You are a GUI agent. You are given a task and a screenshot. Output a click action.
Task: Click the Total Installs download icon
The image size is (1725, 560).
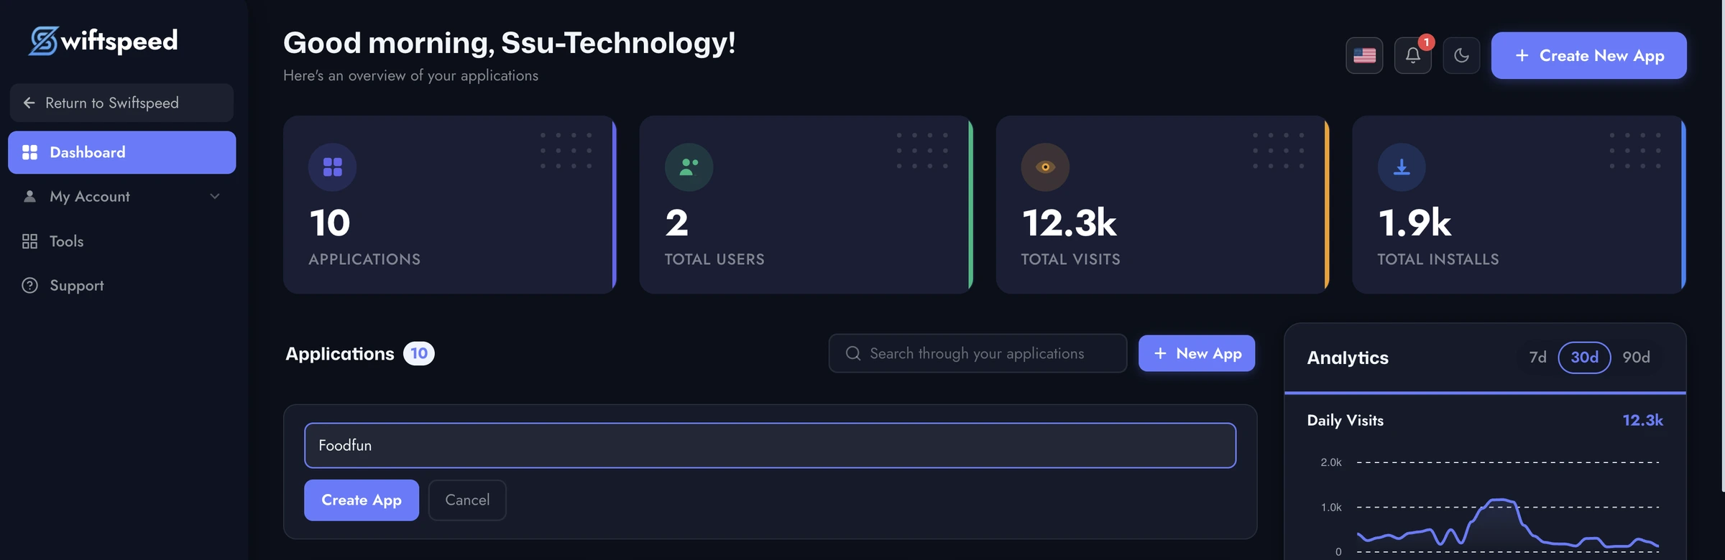[1402, 167]
